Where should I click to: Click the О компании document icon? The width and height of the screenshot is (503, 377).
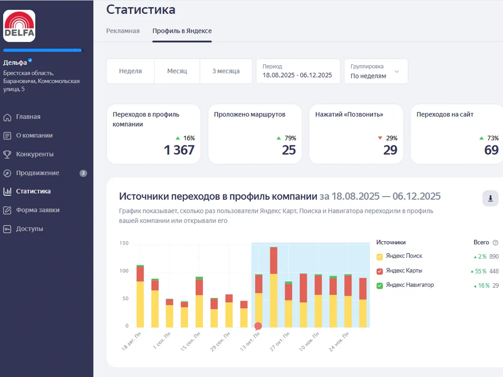[7, 136]
